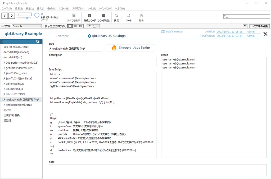Open 挿入(I) menu
Screen dimensions: 271x179
click(x=40, y=8)
